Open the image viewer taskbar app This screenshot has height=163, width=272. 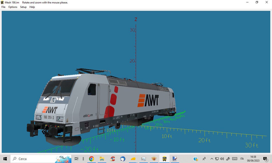pos(143,159)
